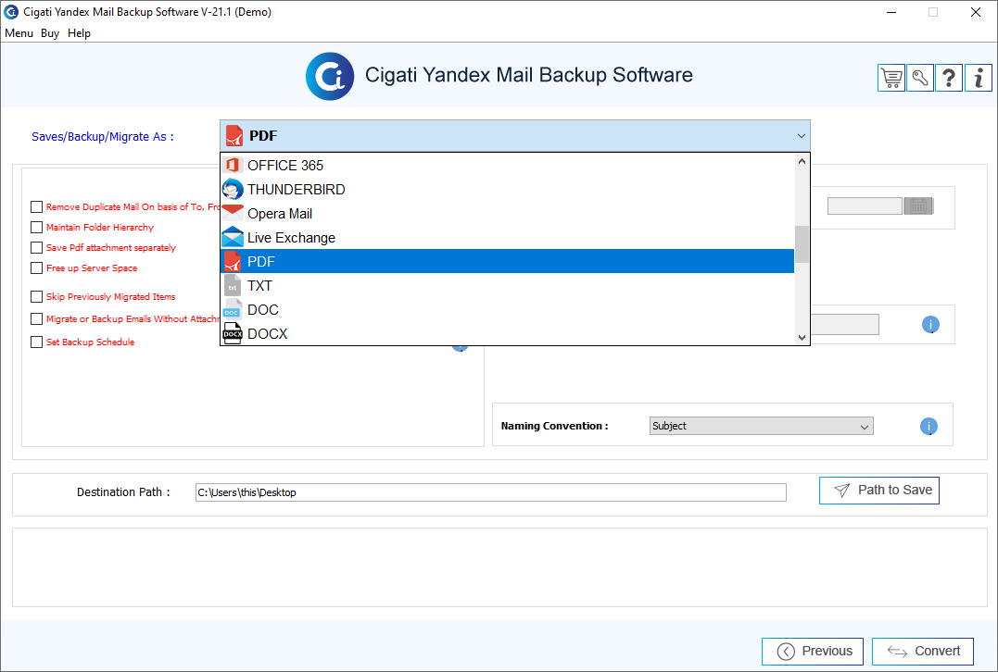
Task: Click the question mark help icon
Action: click(x=948, y=78)
